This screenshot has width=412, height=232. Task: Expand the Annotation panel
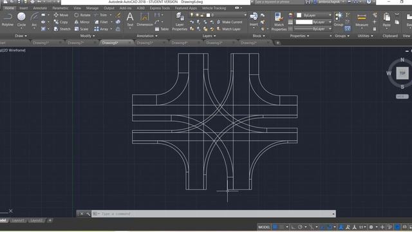coord(147,36)
